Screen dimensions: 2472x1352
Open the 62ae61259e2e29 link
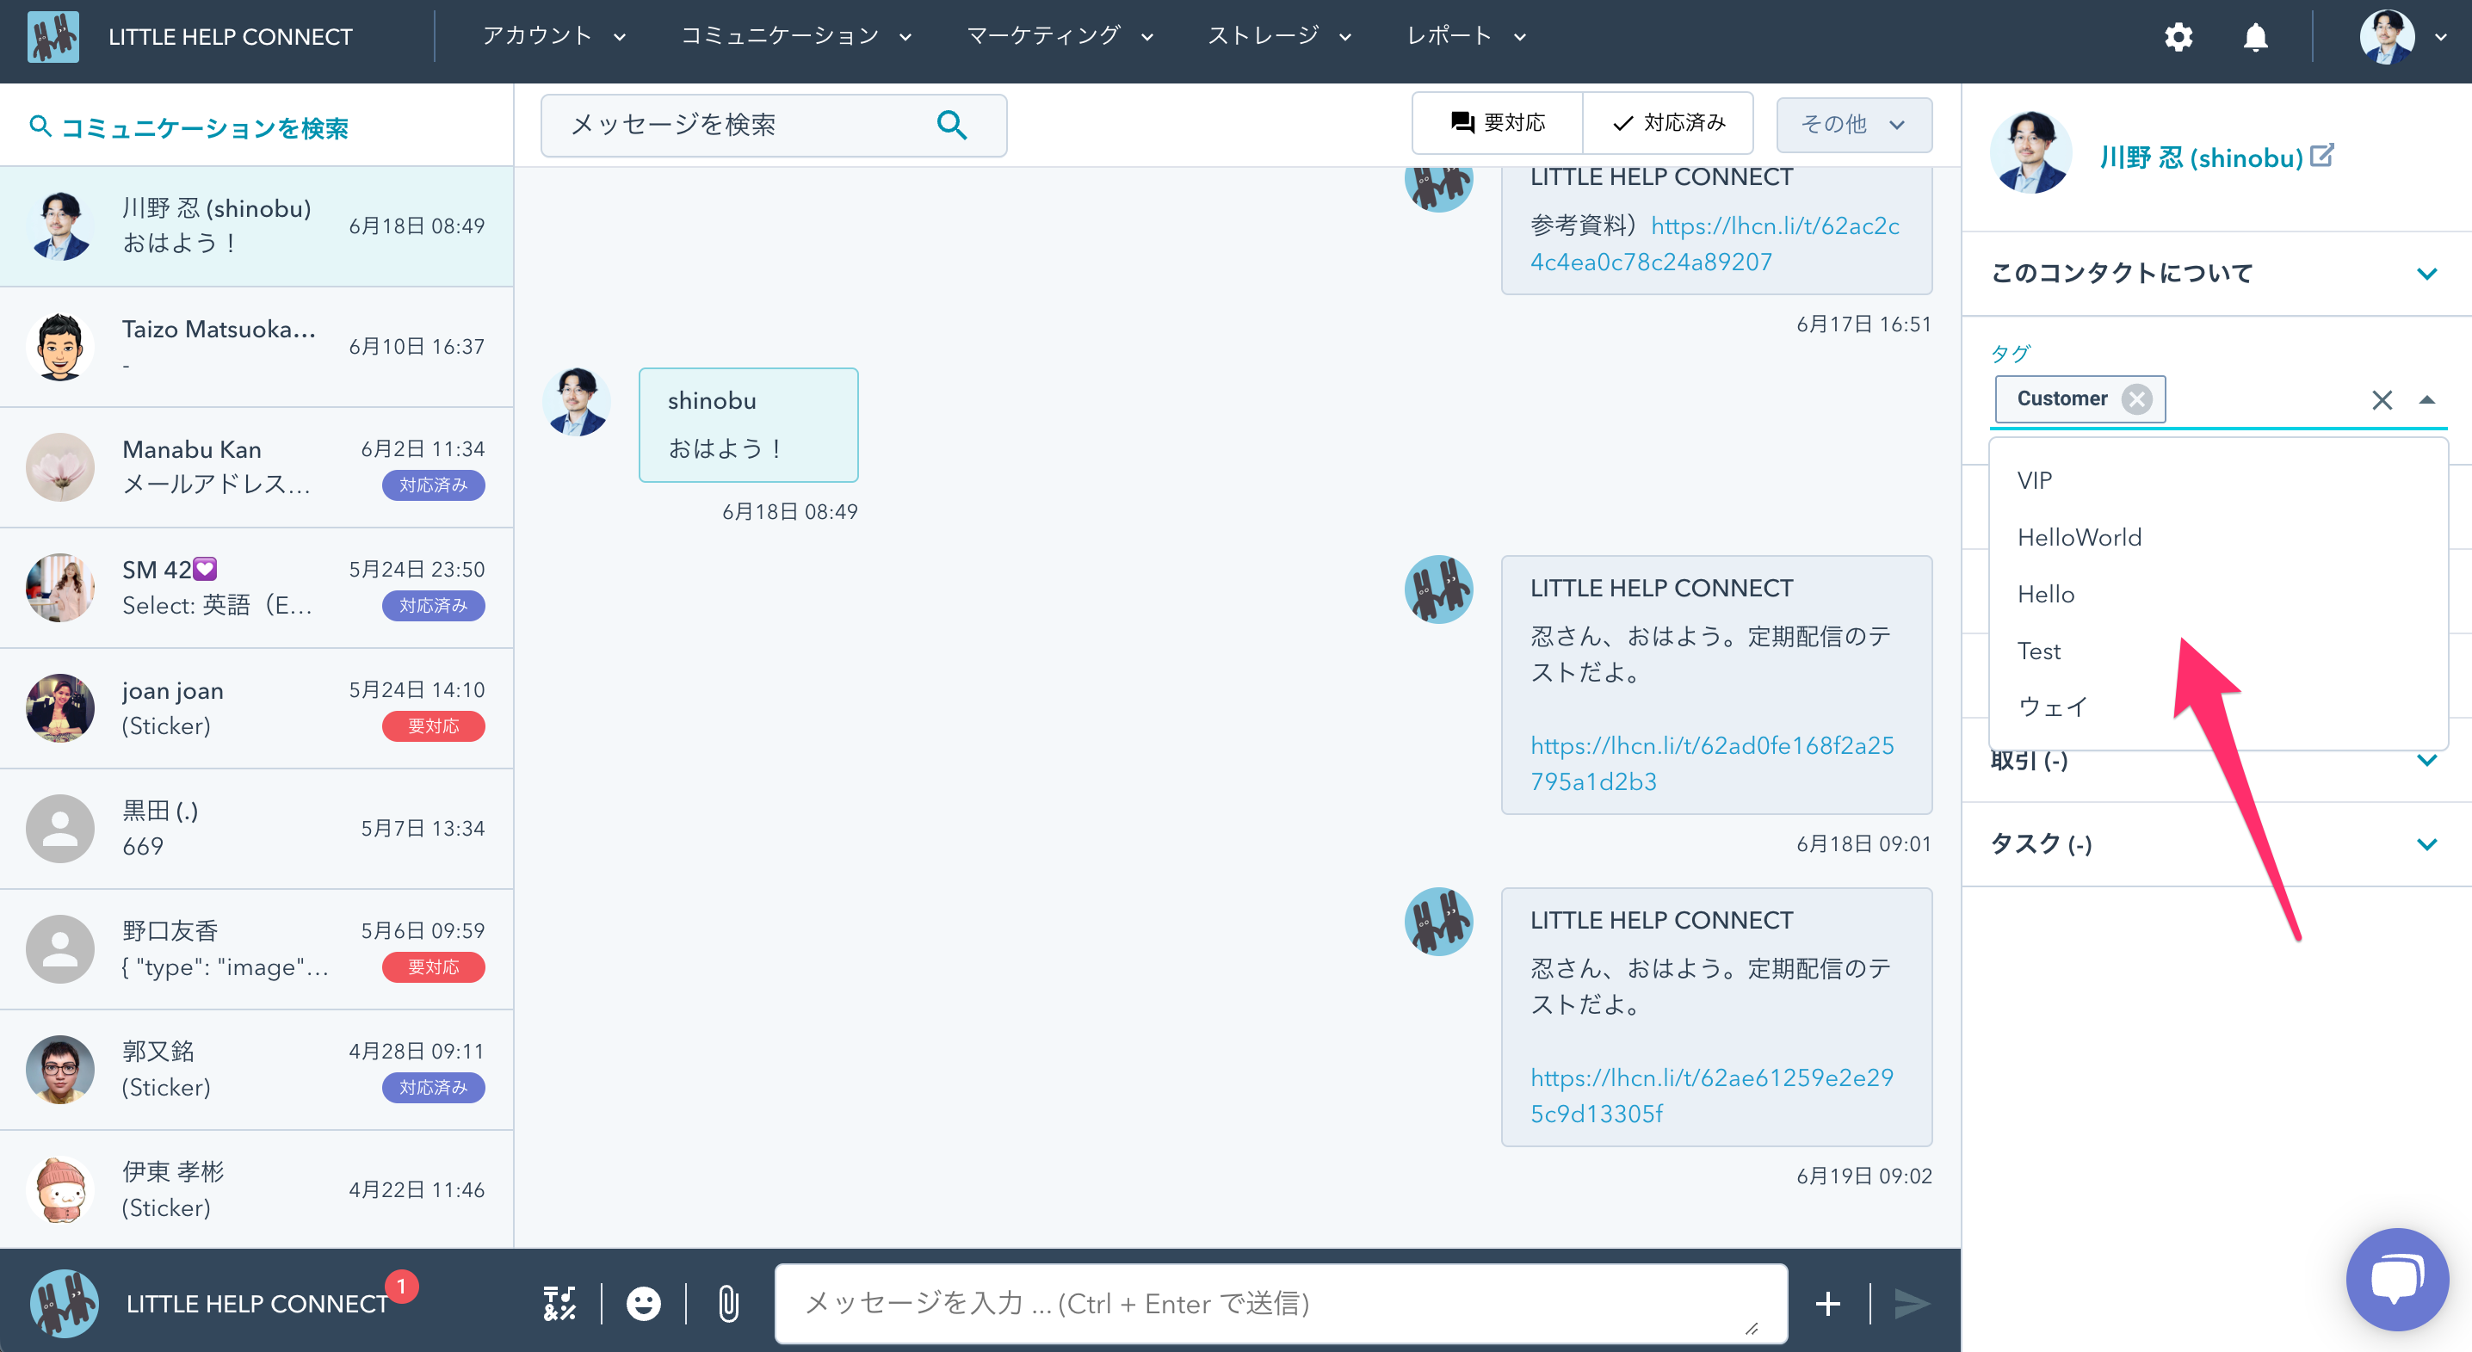(x=1712, y=1096)
